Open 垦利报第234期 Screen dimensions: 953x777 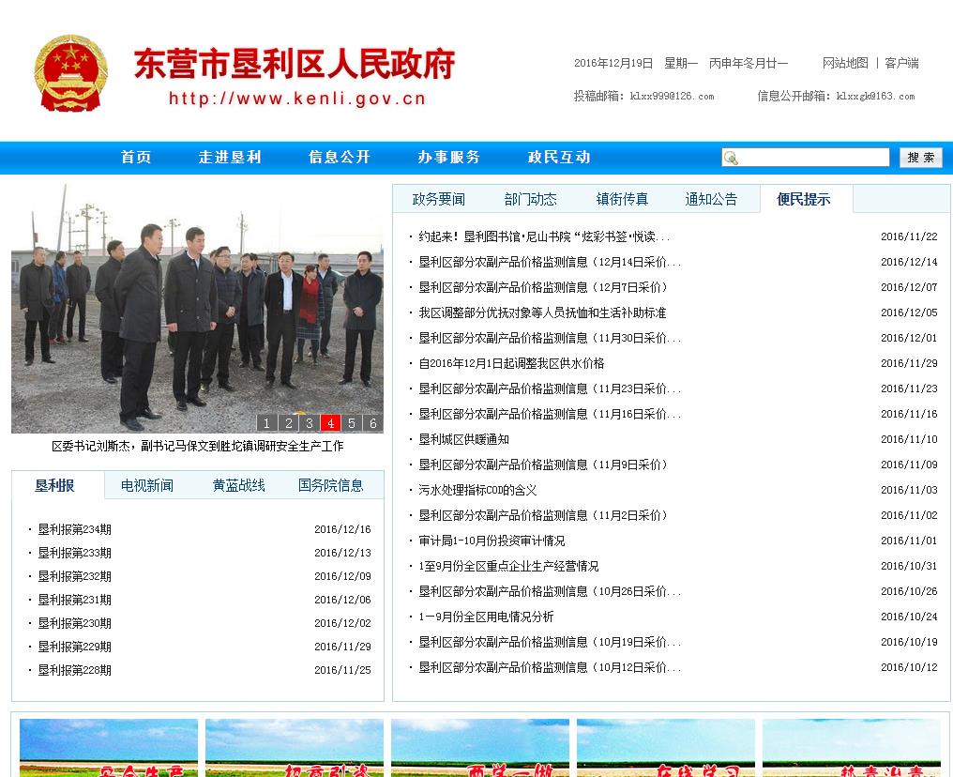point(75,529)
